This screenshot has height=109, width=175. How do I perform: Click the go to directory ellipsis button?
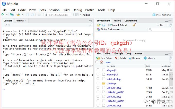[171, 62]
